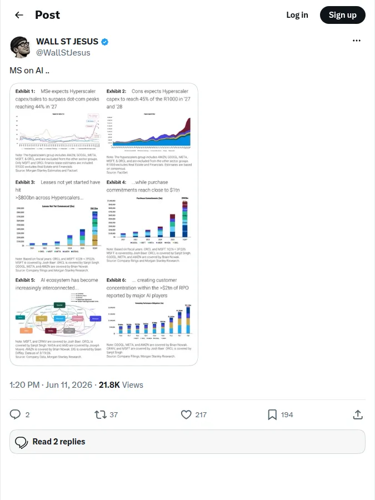Screen dimensions: 375x500
Task: Open WALL ST JESUS profile avatar
Action: click(x=20, y=47)
